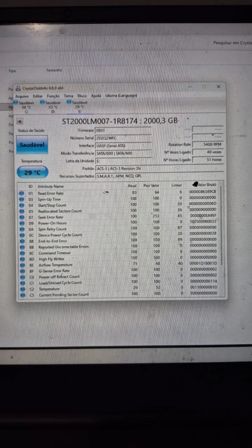Click the serial number field ZDZQ2WFC

(123, 138)
